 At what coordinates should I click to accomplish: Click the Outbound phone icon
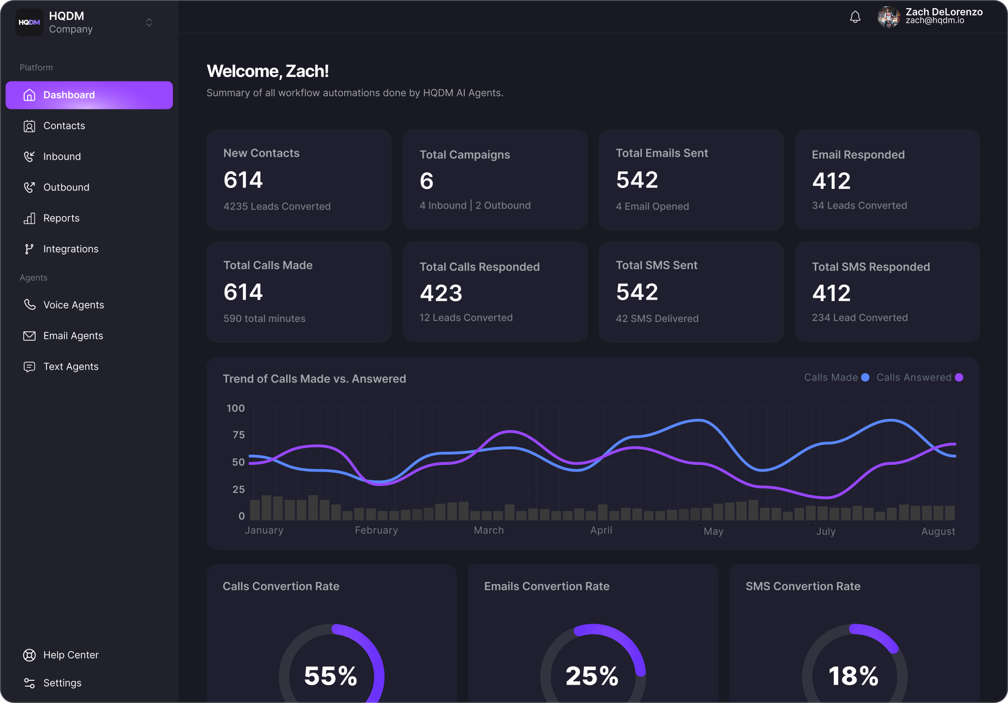tap(30, 187)
